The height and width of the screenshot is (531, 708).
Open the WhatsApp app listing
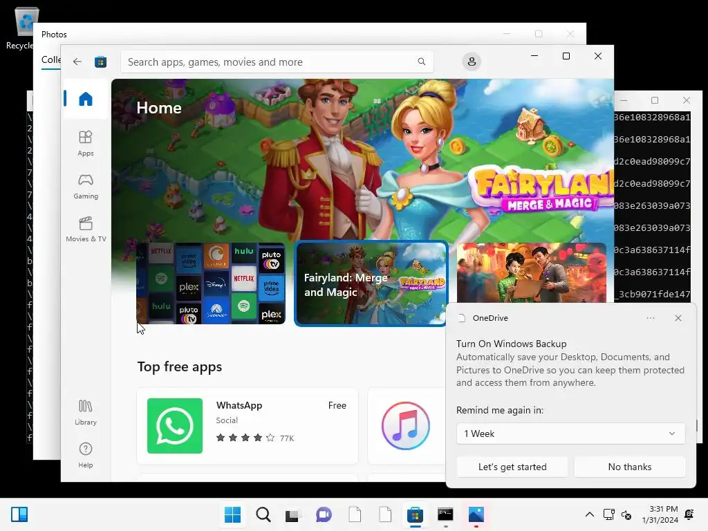[x=248, y=425]
